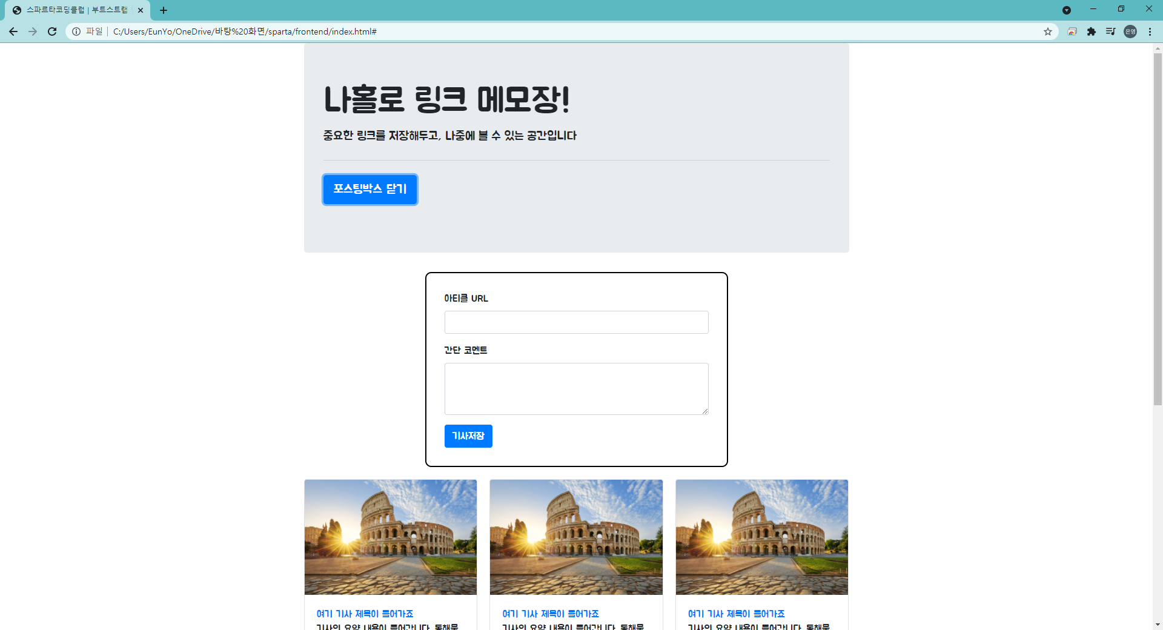Viewport: 1163px width, 630px height.
Task: Click the 아티클 URL label
Action: 466,298
